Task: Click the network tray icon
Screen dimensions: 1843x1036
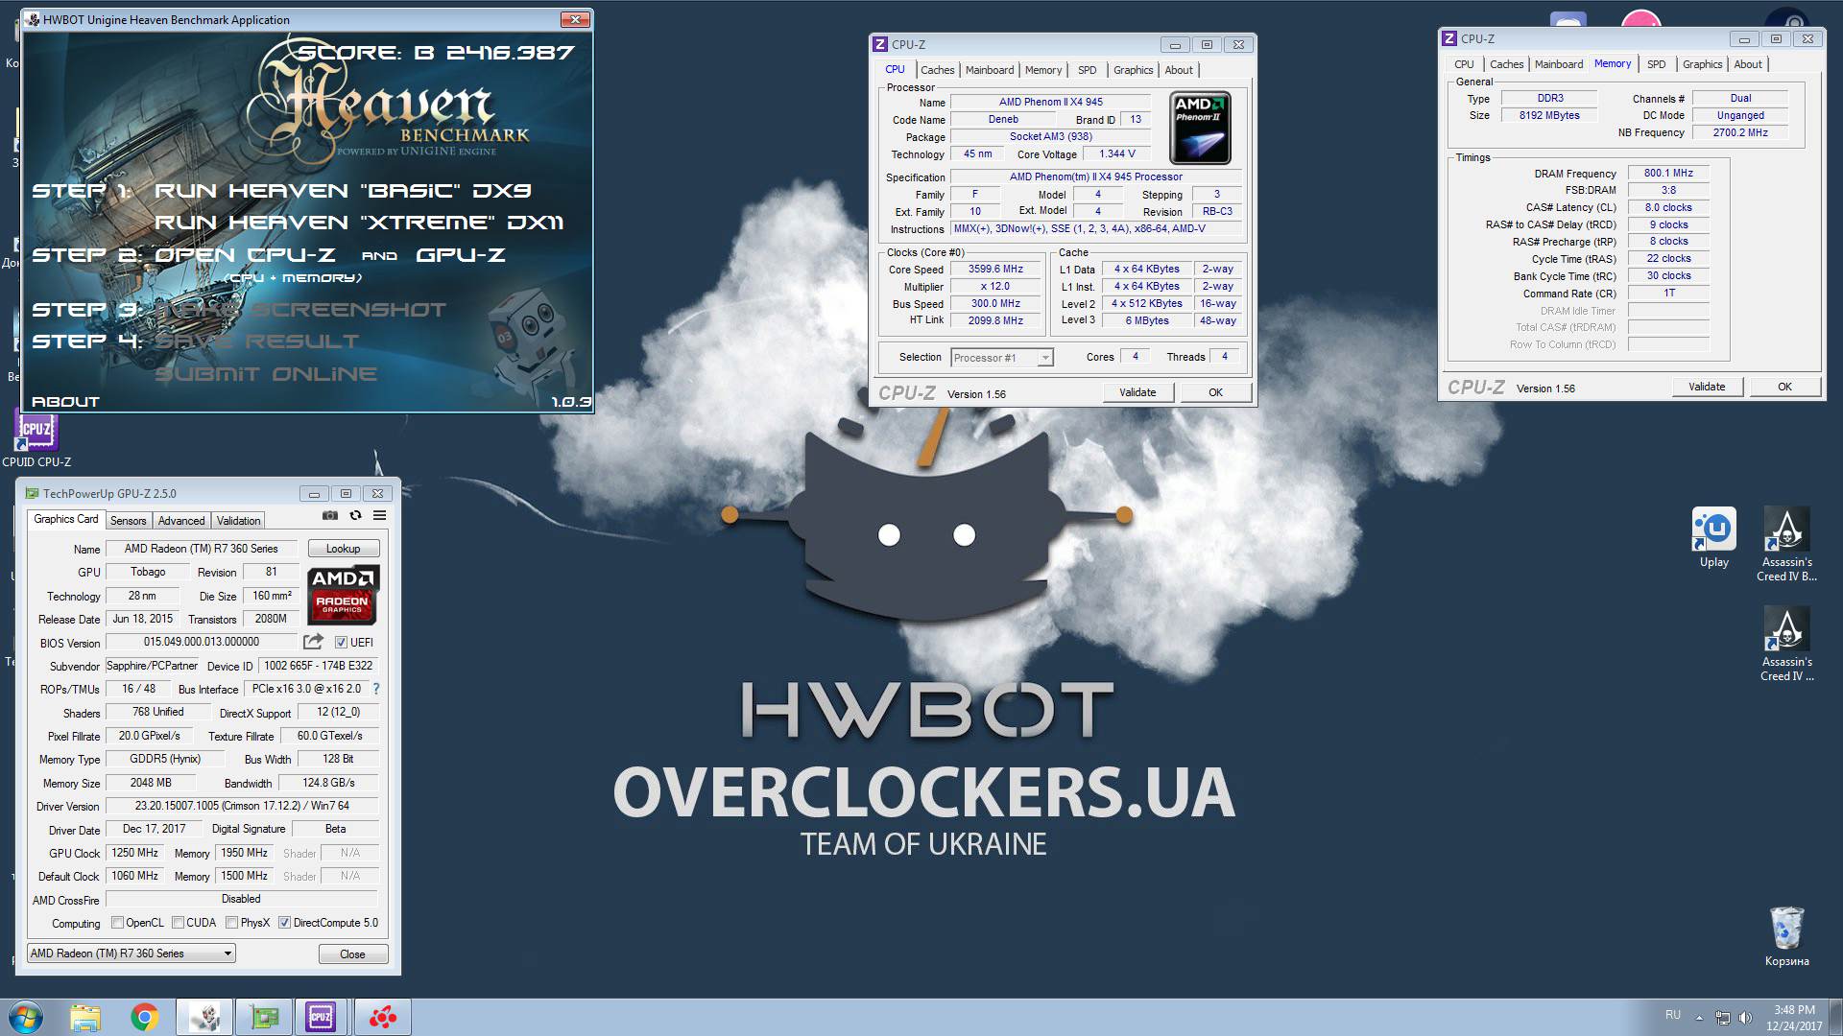Action: click(x=1723, y=1017)
